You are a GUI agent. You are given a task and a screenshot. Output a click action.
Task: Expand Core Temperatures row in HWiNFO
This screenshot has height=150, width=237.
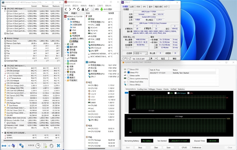point(5,76)
